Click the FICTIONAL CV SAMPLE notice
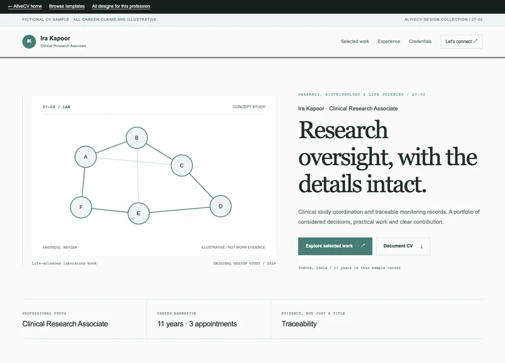This screenshot has width=505, height=363. click(x=89, y=20)
